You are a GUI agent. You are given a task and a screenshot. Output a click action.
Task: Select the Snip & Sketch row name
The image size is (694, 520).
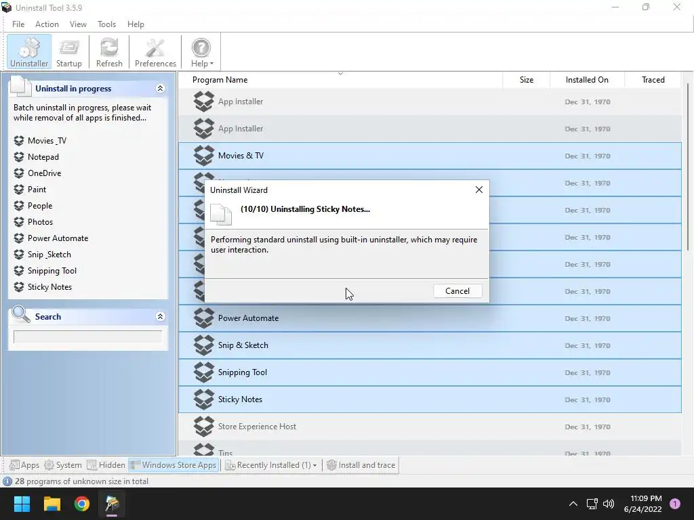pos(243,345)
